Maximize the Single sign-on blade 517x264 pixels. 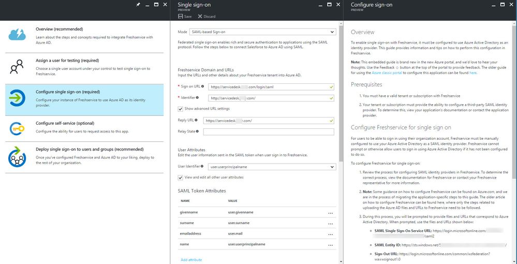329,5
